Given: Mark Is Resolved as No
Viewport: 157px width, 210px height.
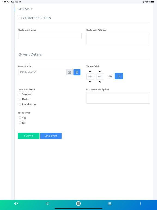Looking at the screenshot, I should tap(20, 123).
